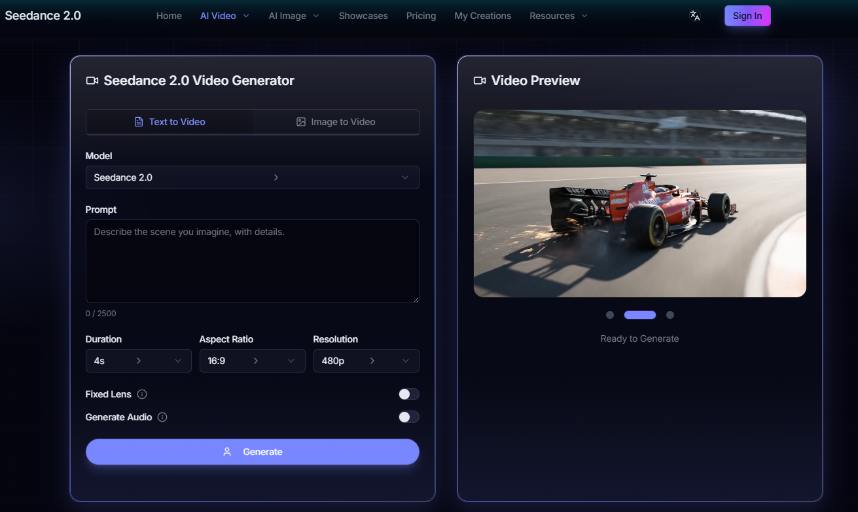The height and width of the screenshot is (512, 858).
Task: Open the Pricing page from the navbar
Action: 421,15
